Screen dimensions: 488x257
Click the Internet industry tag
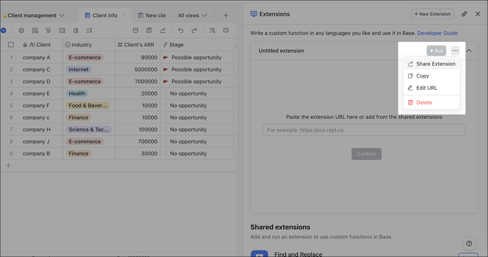[x=79, y=70]
